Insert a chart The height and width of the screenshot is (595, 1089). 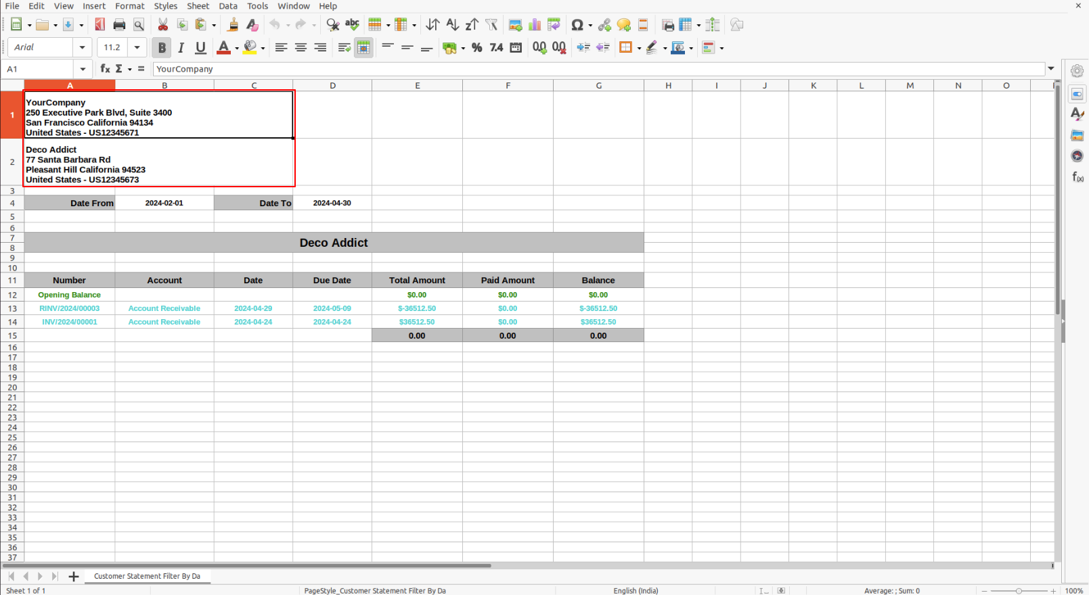[535, 25]
